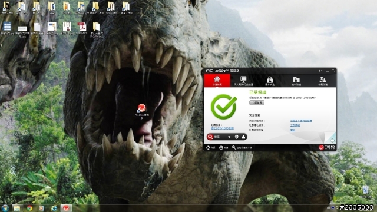Open the expiration date link under the checkmark

[x=222, y=128]
